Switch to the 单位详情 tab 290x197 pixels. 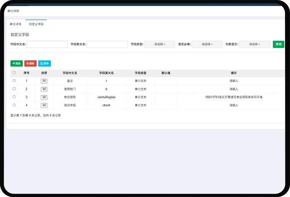click(15, 24)
